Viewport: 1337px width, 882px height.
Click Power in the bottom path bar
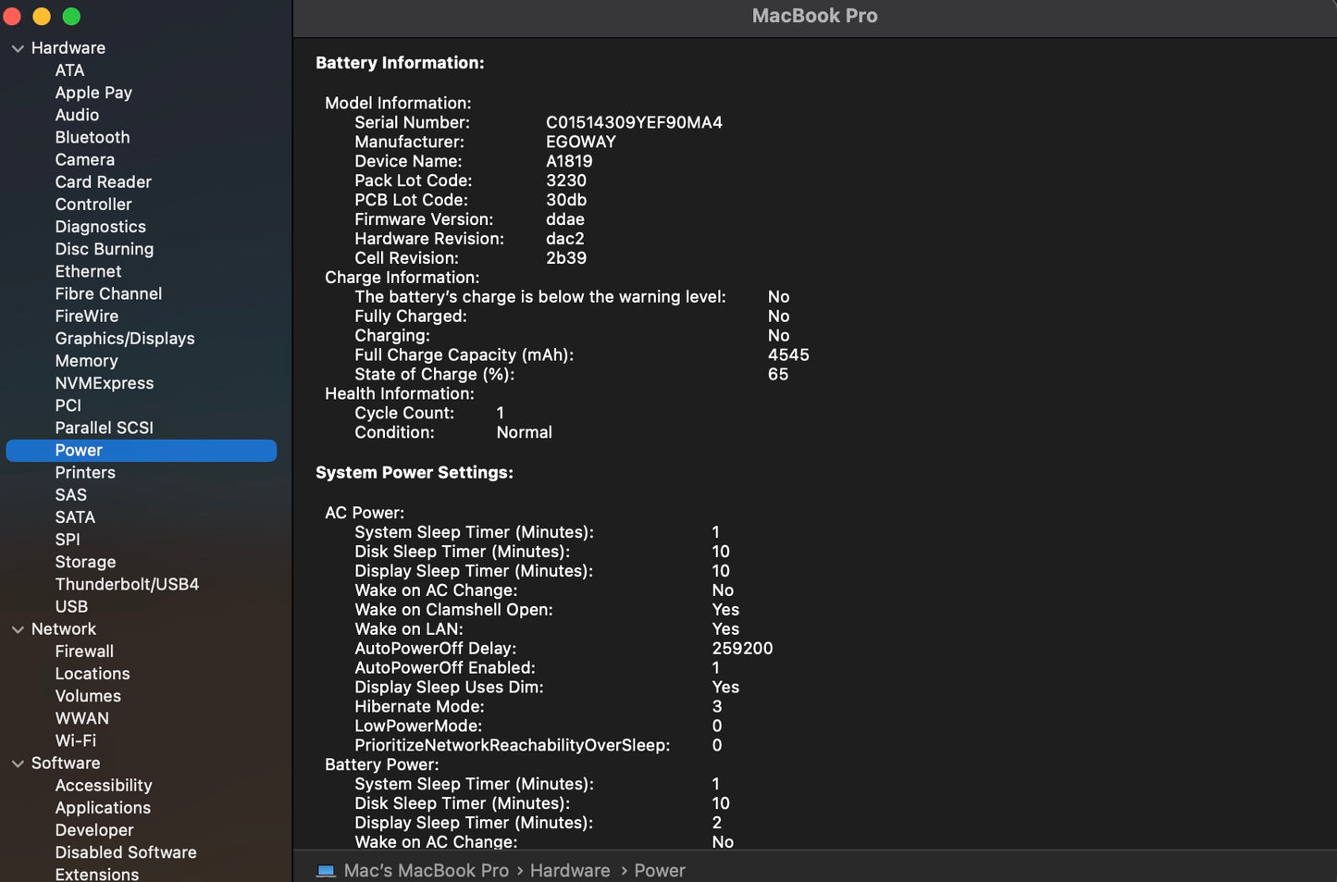[x=659, y=871]
